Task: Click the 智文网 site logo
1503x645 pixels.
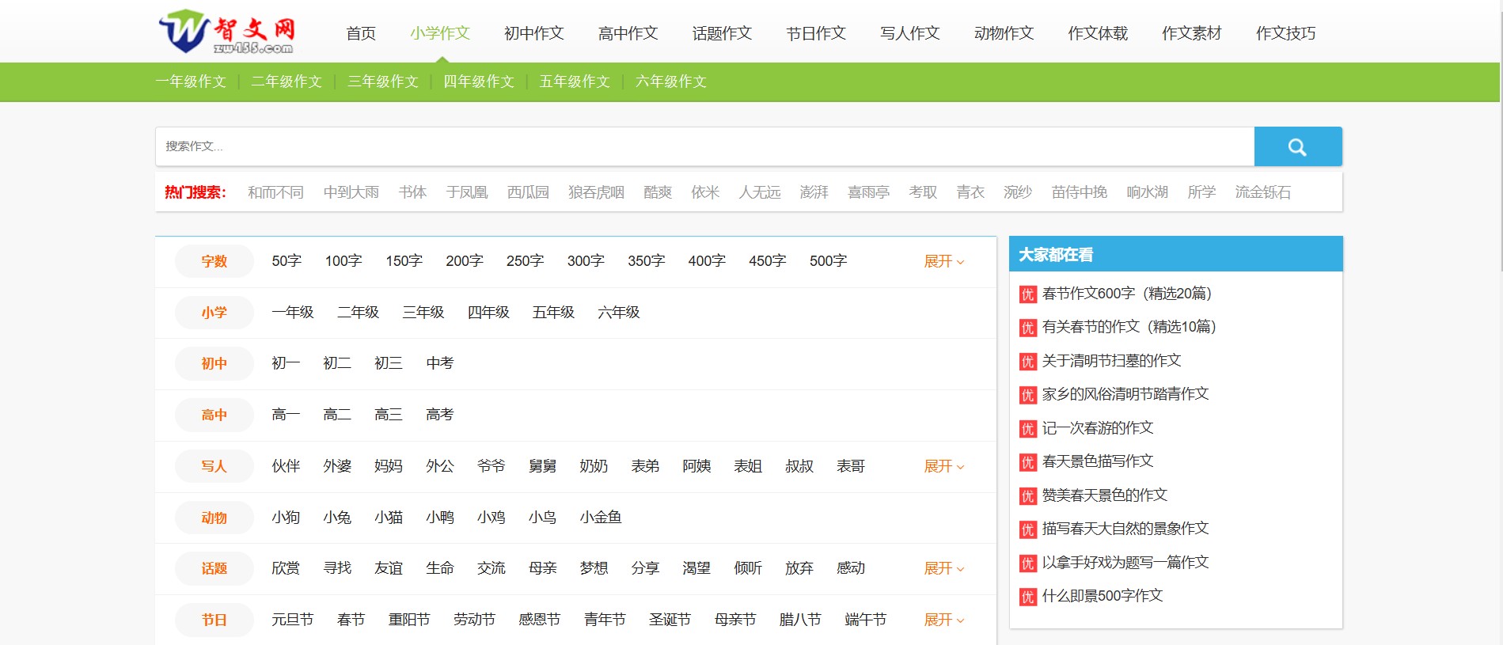Action: pyautogui.click(x=227, y=32)
